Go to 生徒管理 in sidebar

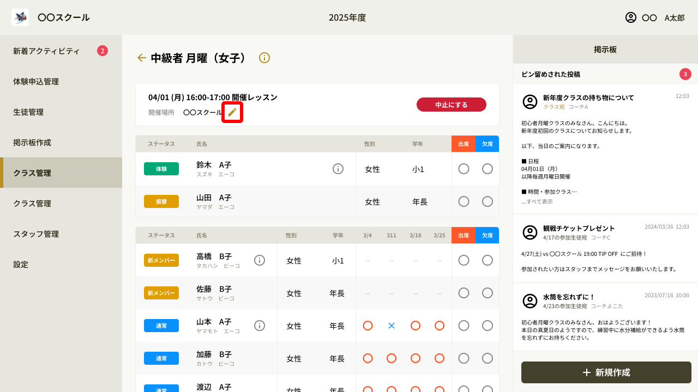pyautogui.click(x=28, y=112)
